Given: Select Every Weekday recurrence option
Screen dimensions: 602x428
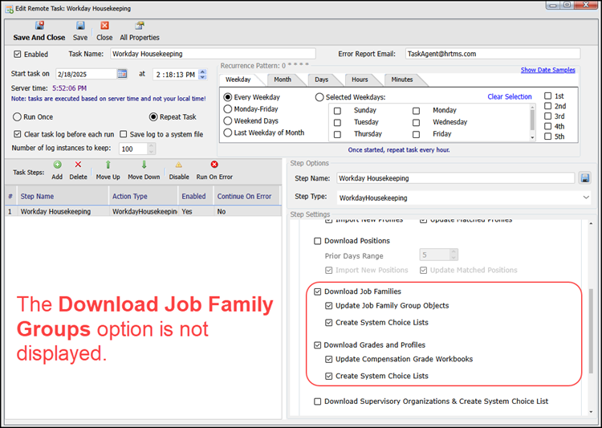Looking at the screenshot, I should coord(228,97).
